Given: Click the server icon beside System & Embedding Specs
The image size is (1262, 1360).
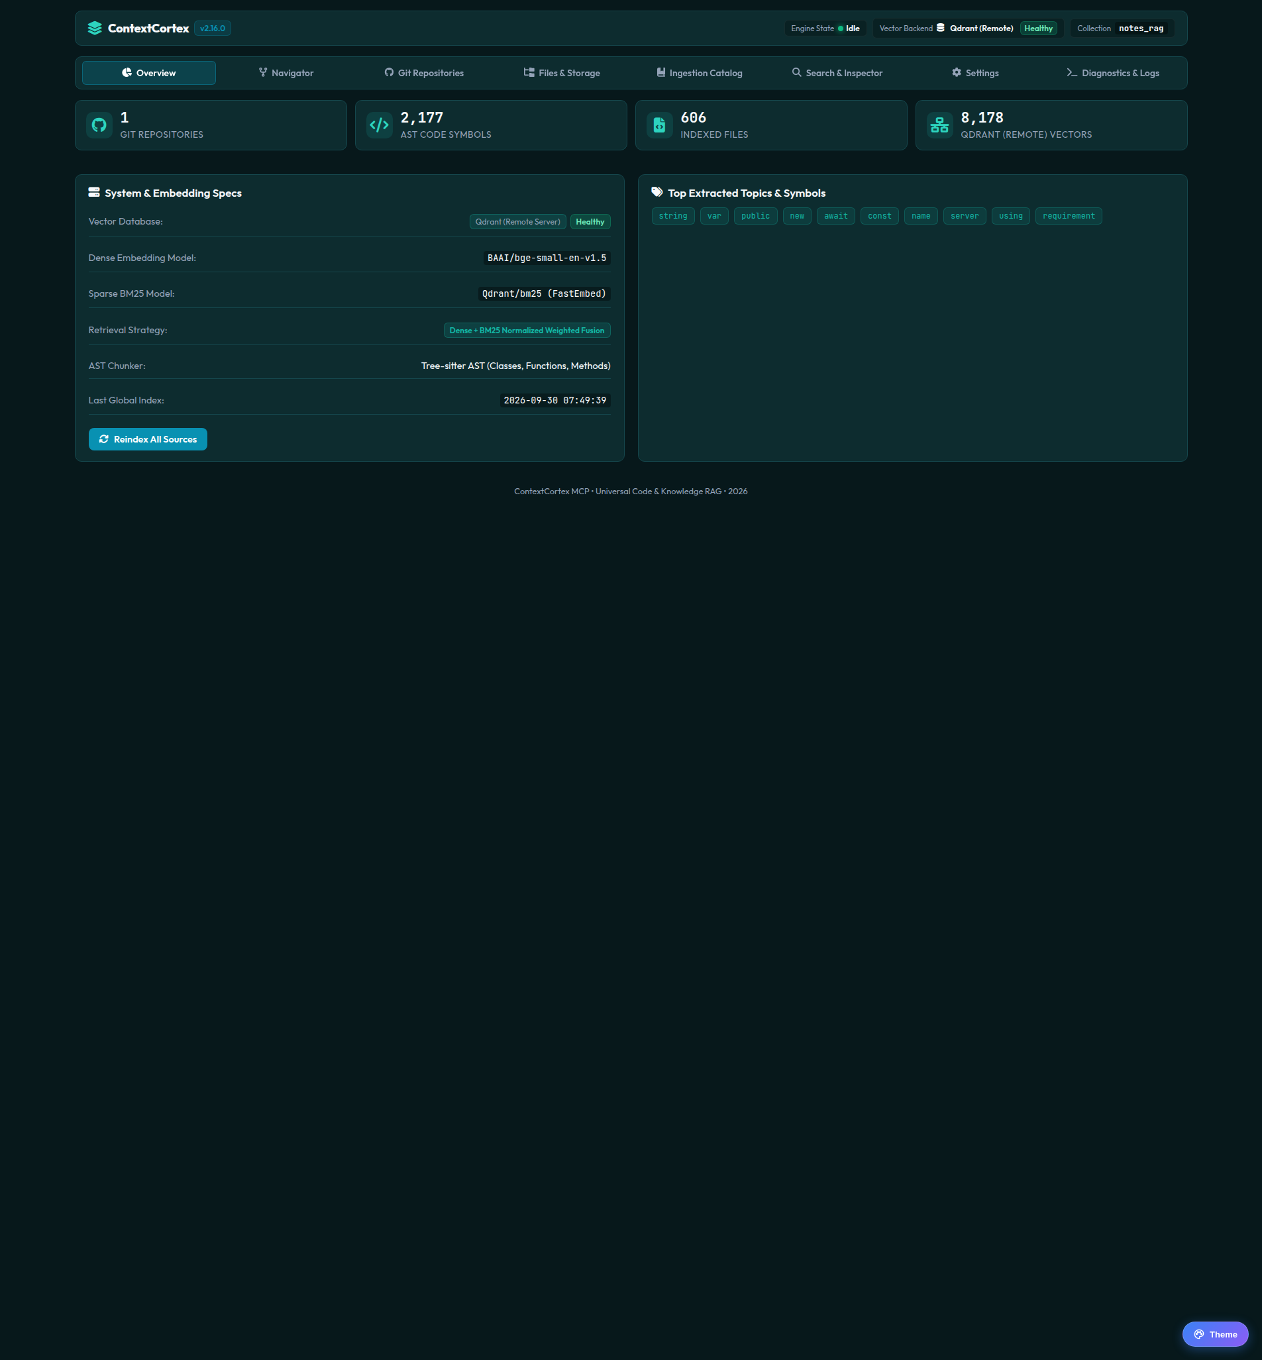Looking at the screenshot, I should click(94, 193).
